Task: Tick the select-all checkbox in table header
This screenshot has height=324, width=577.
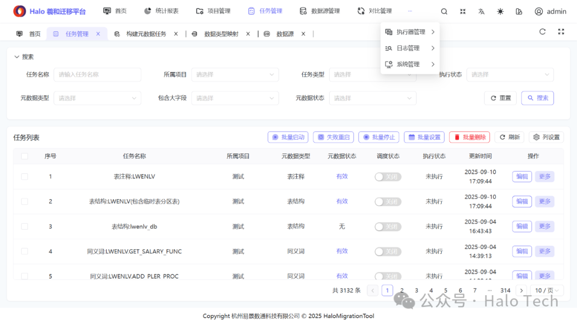Action: pyautogui.click(x=25, y=156)
